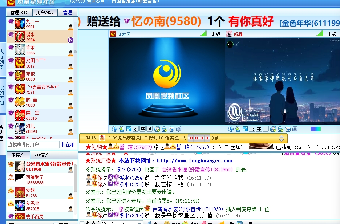Select user 又困 3817 in user list
The width and height of the screenshot is (340, 224).
click(40, 63)
